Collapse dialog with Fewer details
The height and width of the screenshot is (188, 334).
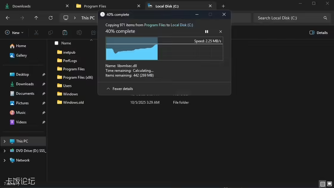pos(120,89)
